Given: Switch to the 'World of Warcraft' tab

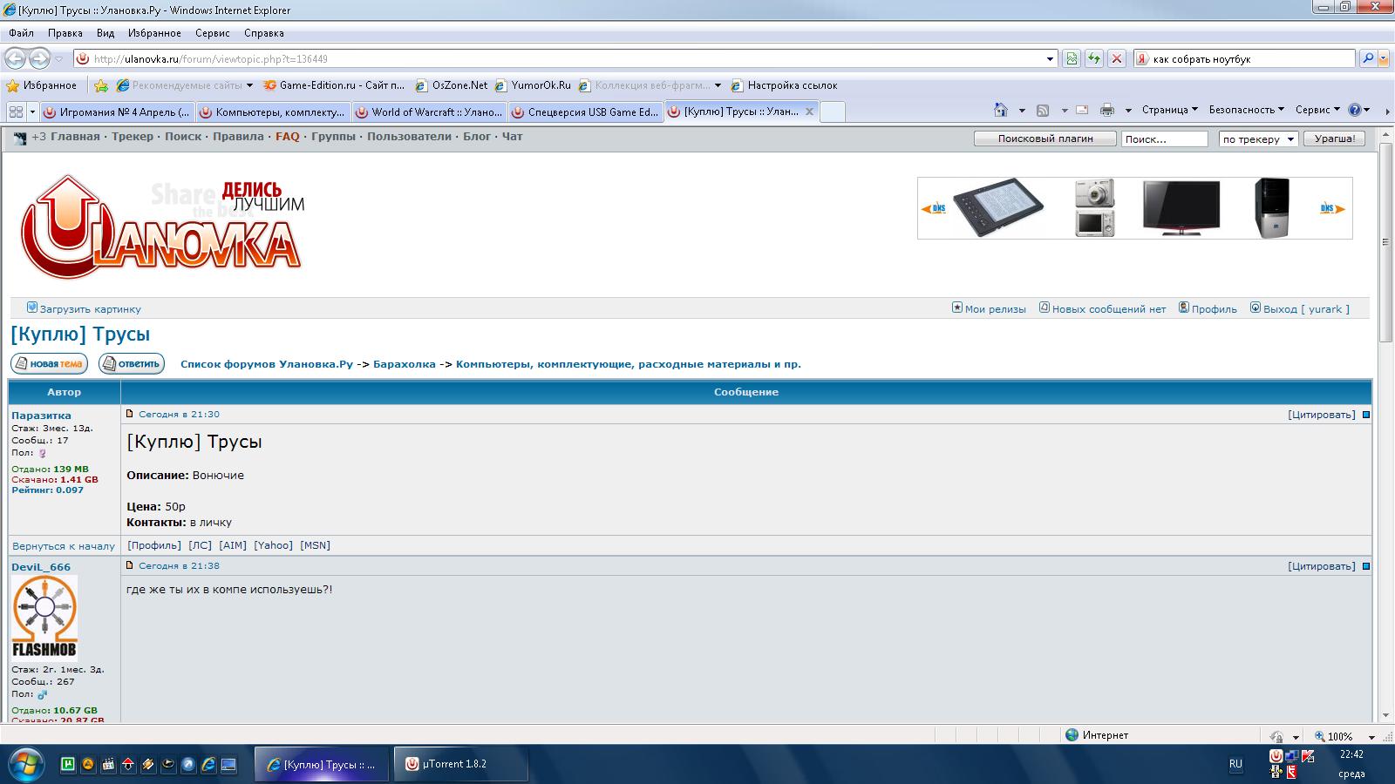Looking at the screenshot, I should pyautogui.click(x=428, y=112).
